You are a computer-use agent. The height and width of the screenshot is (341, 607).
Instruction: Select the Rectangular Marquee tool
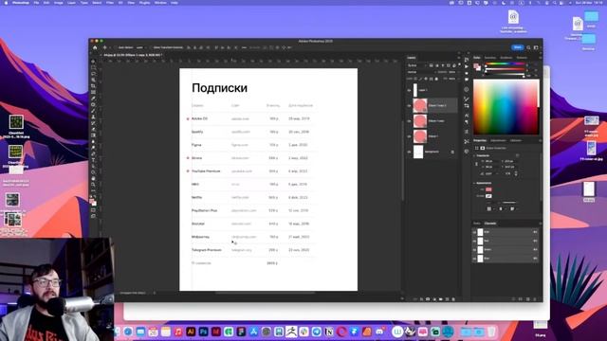pyautogui.click(x=93, y=67)
